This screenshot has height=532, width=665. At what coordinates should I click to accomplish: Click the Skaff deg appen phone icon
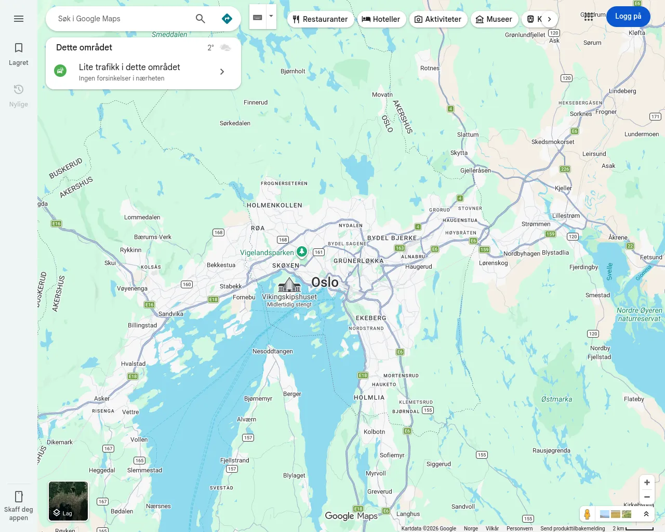pyautogui.click(x=19, y=496)
